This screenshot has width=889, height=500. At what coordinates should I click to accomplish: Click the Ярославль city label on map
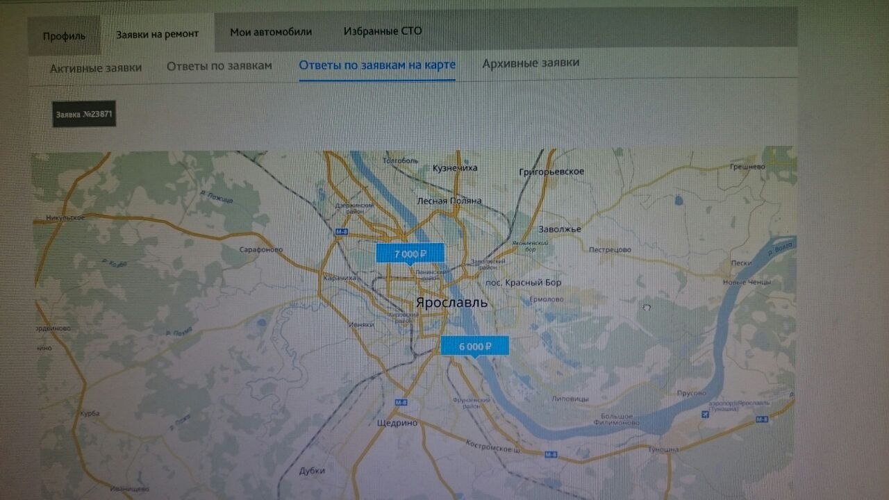(451, 303)
